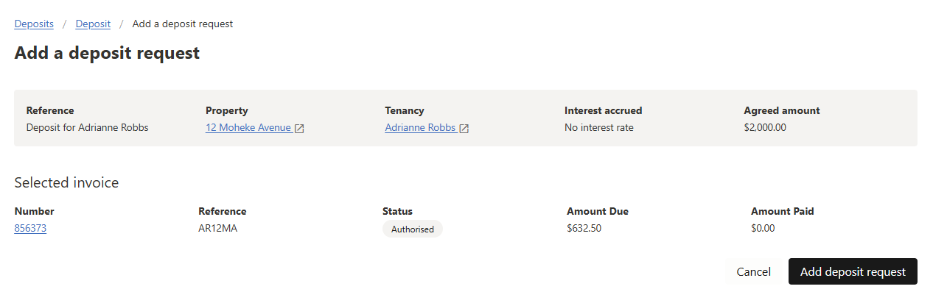The height and width of the screenshot is (303, 933).
Task: Open the Deposit breadcrumb link
Action: pyautogui.click(x=93, y=24)
